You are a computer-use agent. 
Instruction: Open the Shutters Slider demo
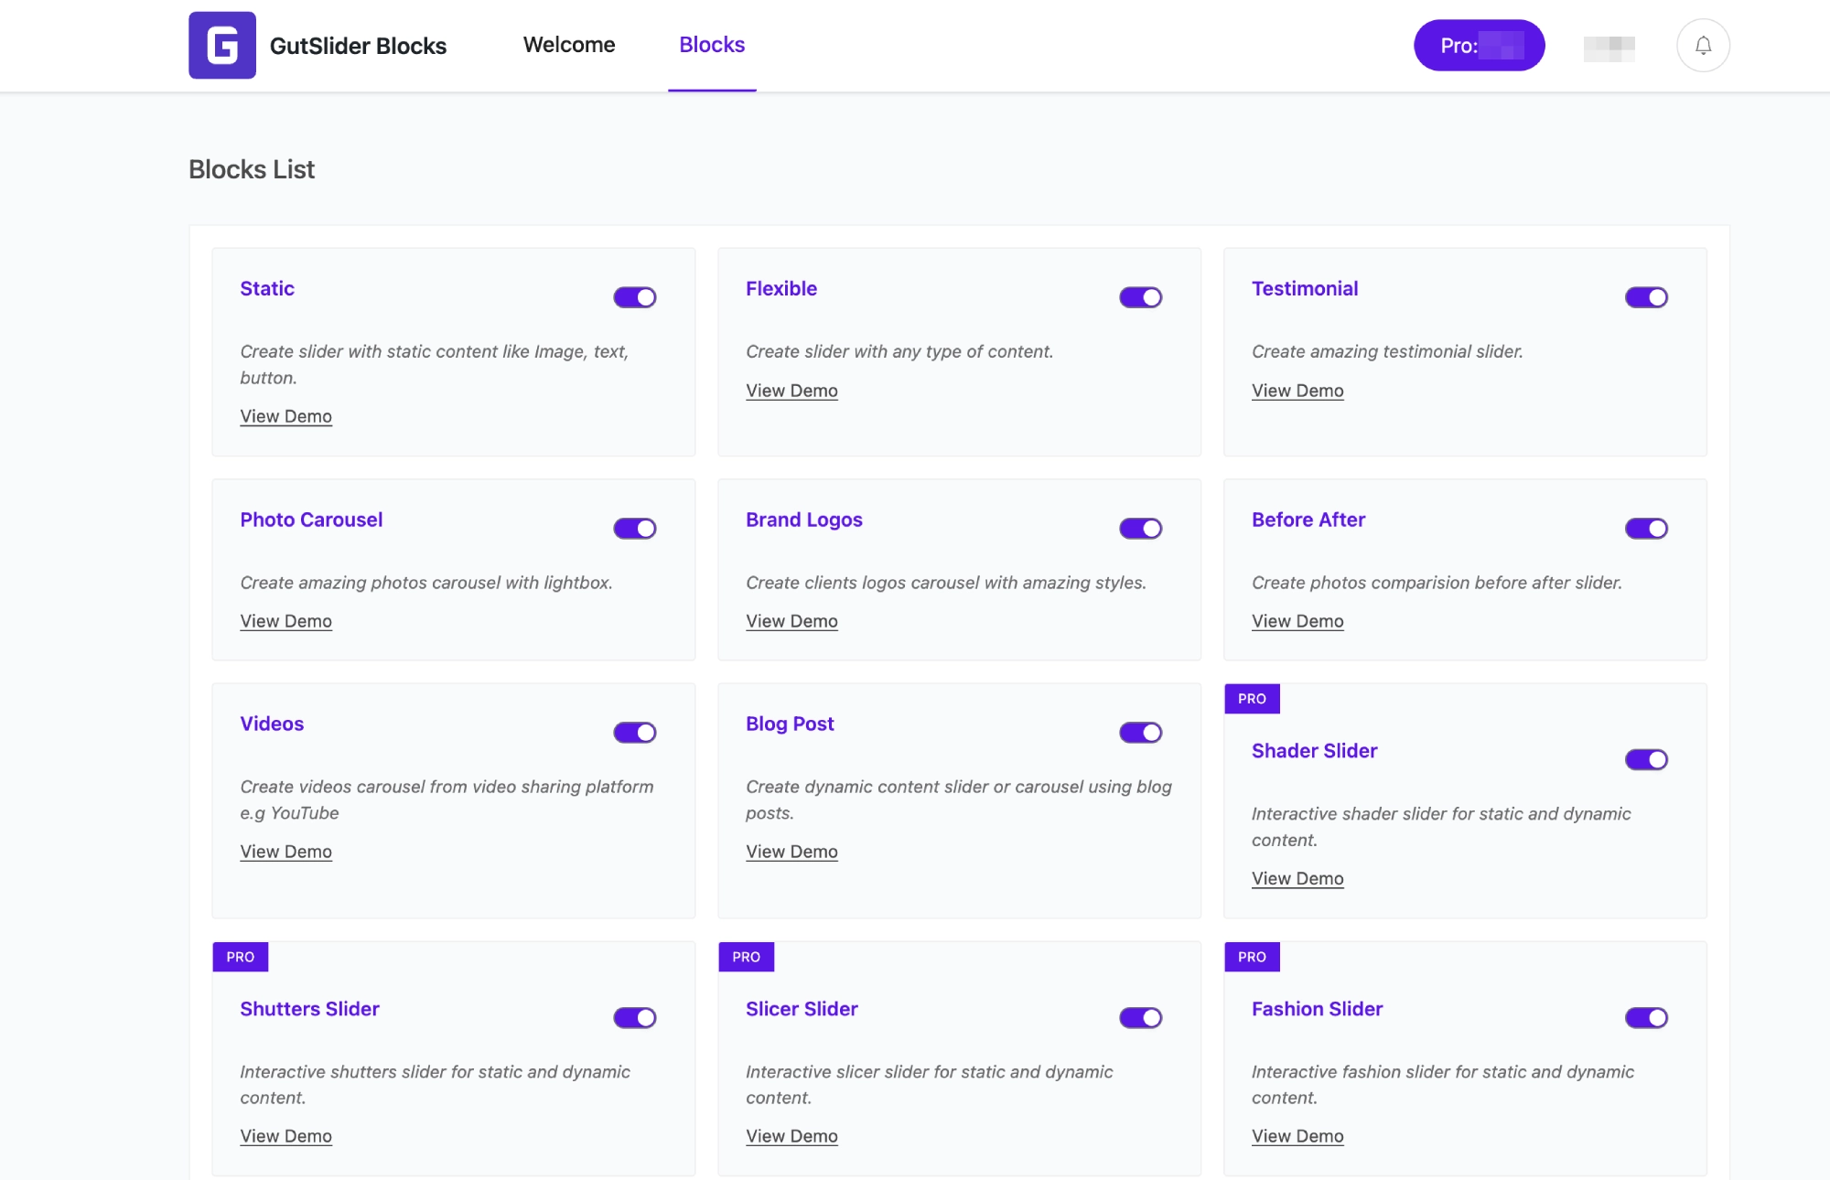[x=285, y=1136]
